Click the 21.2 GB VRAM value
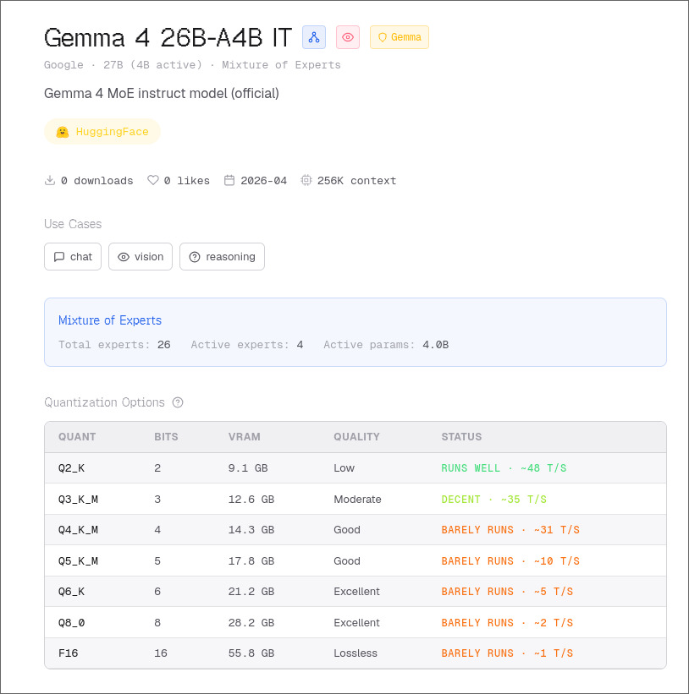 click(x=251, y=592)
